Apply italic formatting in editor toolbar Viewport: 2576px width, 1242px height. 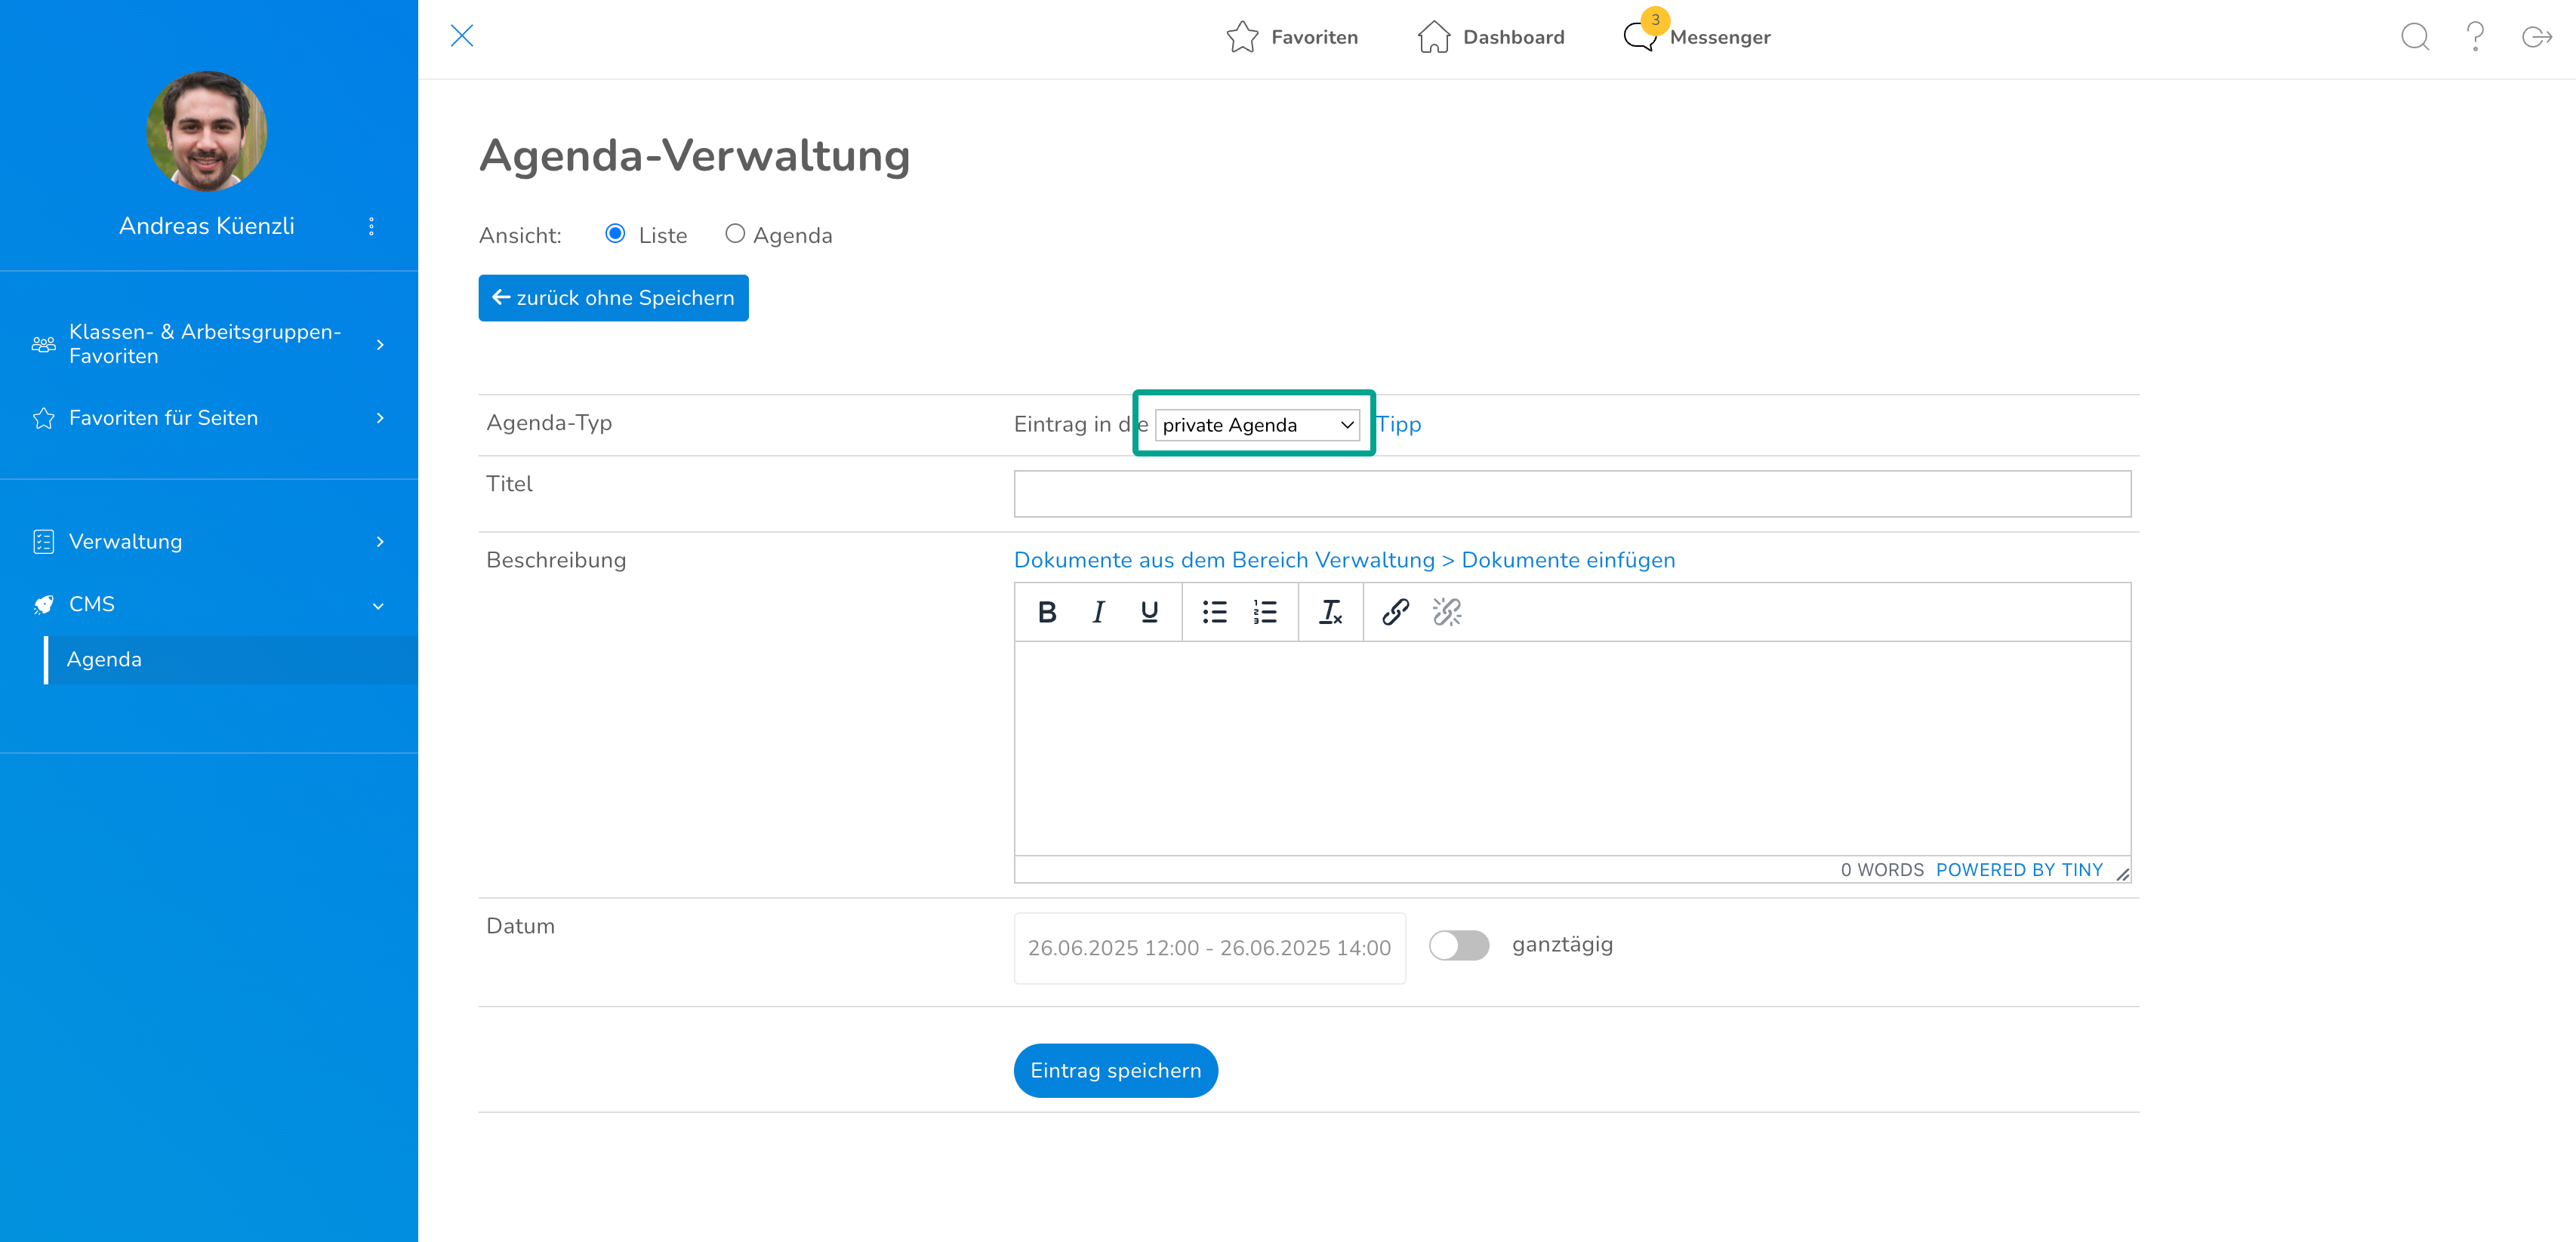pyautogui.click(x=1098, y=611)
